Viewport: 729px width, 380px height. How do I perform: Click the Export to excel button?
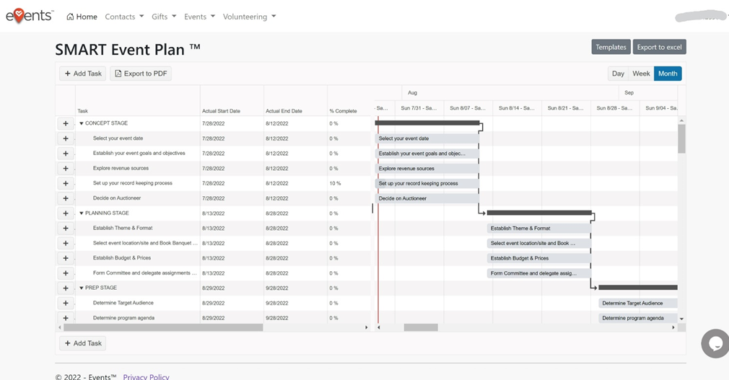click(x=659, y=47)
